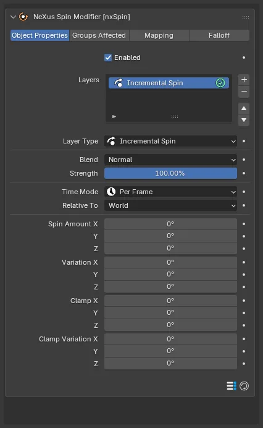Click the Clamp X field
This screenshot has width=263, height=428.
tap(170, 301)
